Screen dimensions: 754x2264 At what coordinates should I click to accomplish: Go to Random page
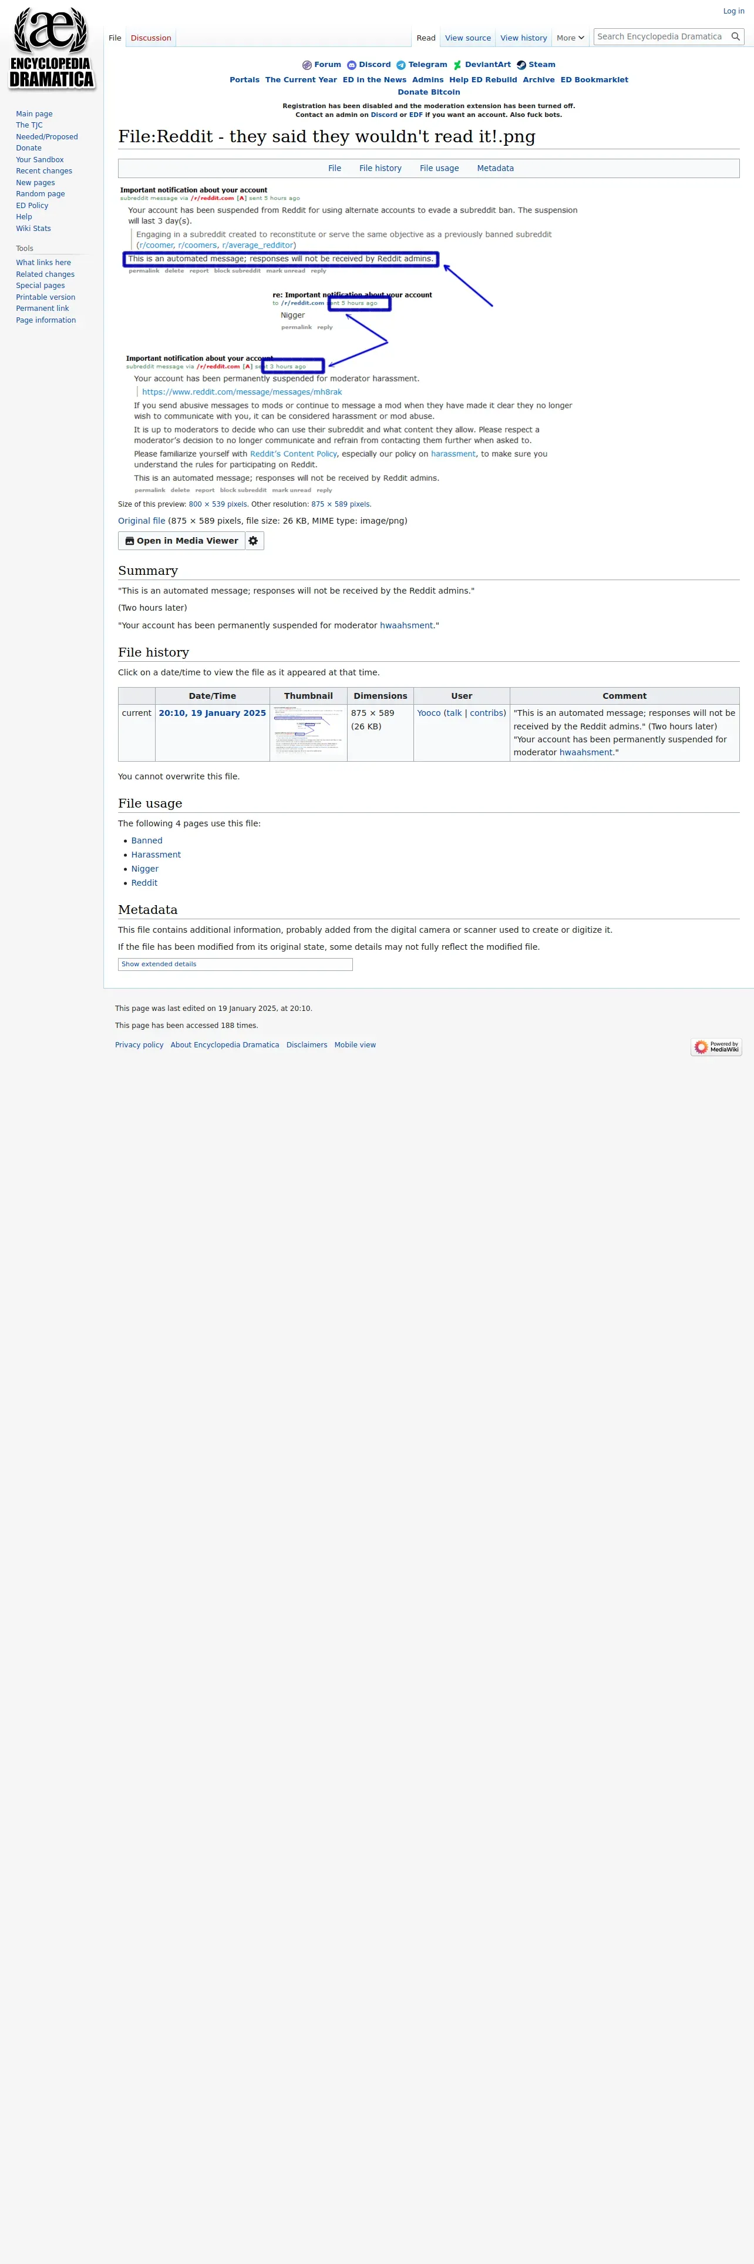click(x=41, y=194)
